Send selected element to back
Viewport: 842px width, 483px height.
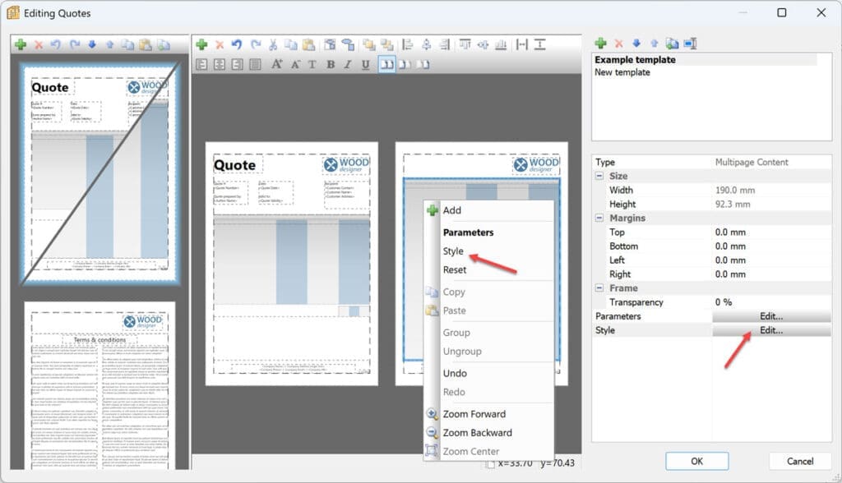coord(386,44)
